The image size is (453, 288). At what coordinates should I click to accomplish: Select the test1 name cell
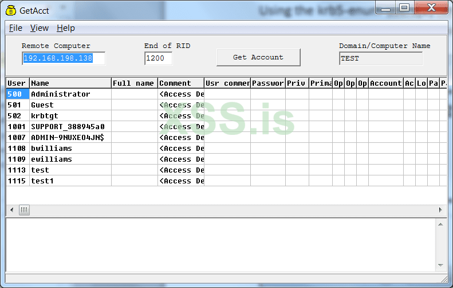point(70,181)
